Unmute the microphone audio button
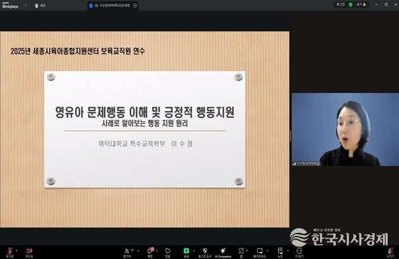Screen dimensions: 399x259 coord(9,251)
